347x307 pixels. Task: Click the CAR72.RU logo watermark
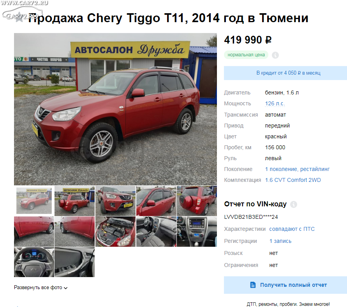(x=23, y=12)
